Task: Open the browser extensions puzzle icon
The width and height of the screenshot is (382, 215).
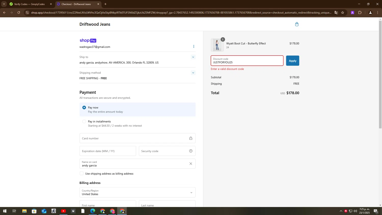Action: pyautogui.click(x=360, y=12)
